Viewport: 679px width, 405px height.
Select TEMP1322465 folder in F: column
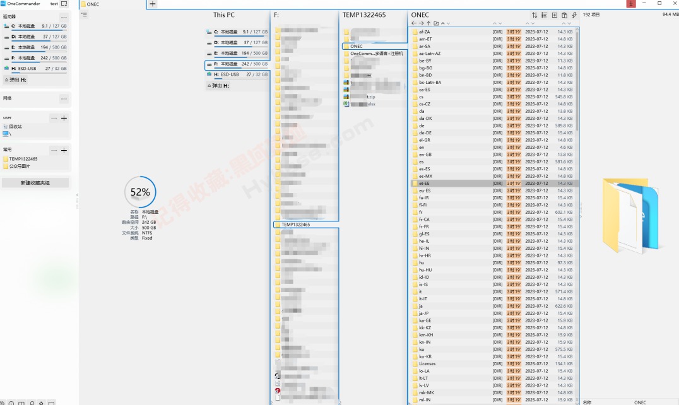click(305, 225)
